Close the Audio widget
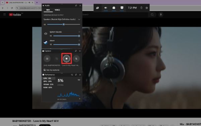Viewport: 201px width, 126px height. pos(80,5)
